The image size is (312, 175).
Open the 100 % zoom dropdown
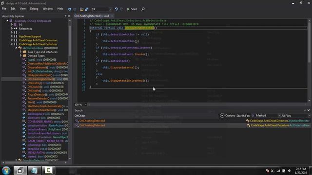pos(86,105)
